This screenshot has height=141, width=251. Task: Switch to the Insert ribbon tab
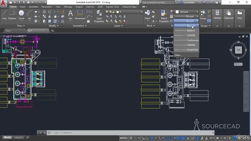22,7
